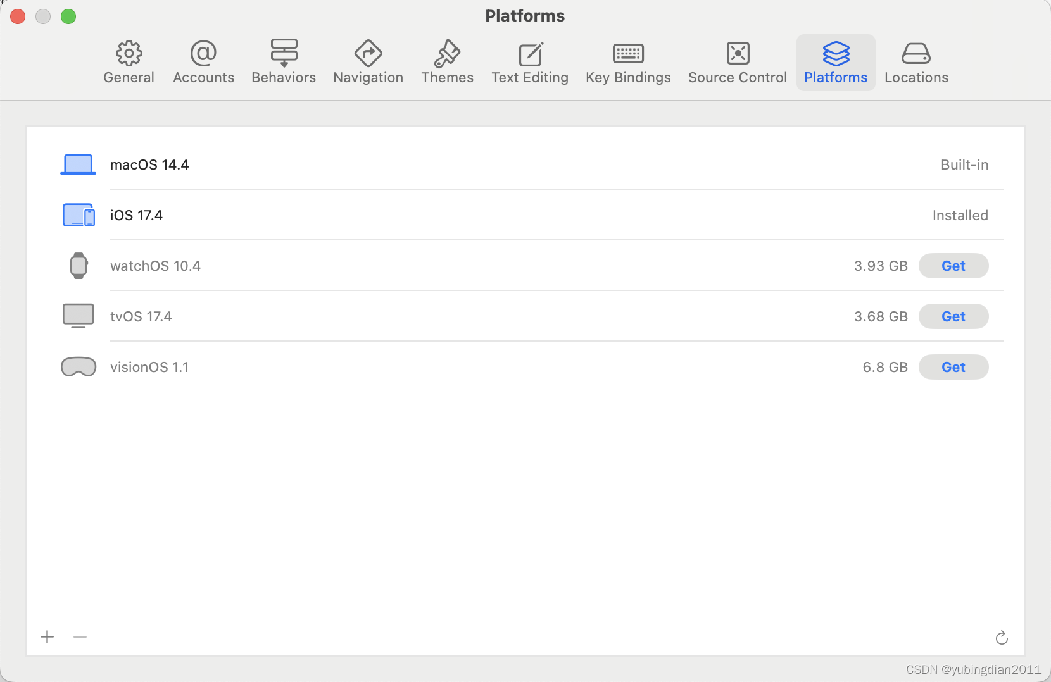Viewport: 1051px width, 682px height.
Task: Click the 6.8 GB size value
Action: coord(885,367)
